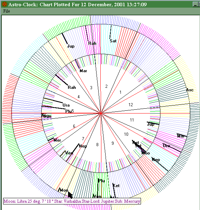Select the Mar label in the outer ring
200x210 pixels.
[181, 136]
